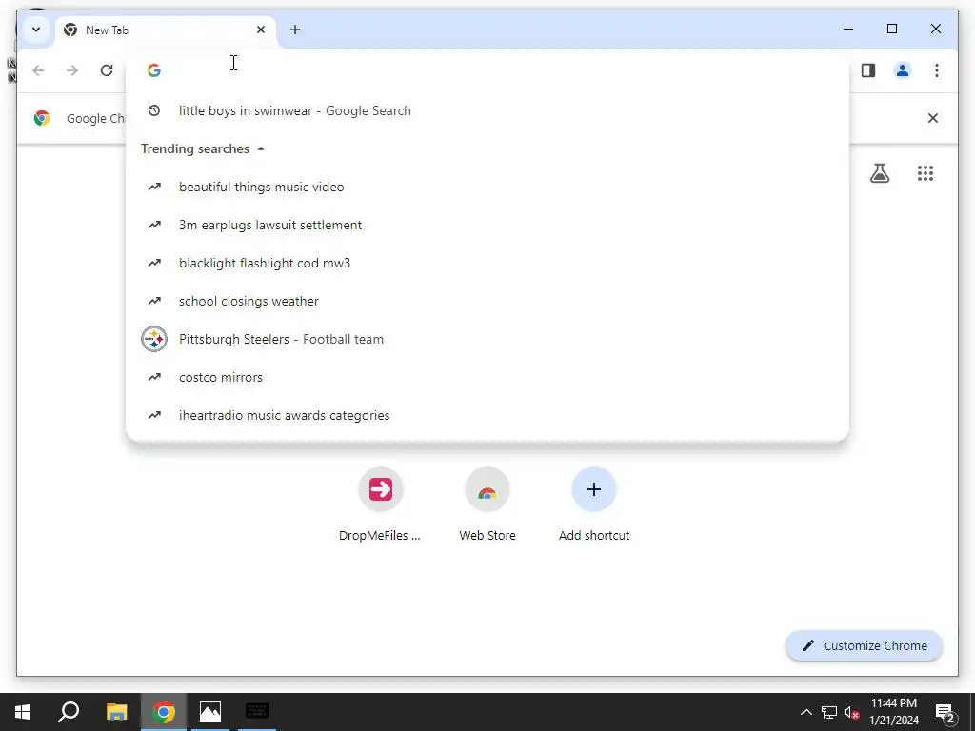Image resolution: width=975 pixels, height=731 pixels.
Task: Reload the current page
Action: coord(107,70)
